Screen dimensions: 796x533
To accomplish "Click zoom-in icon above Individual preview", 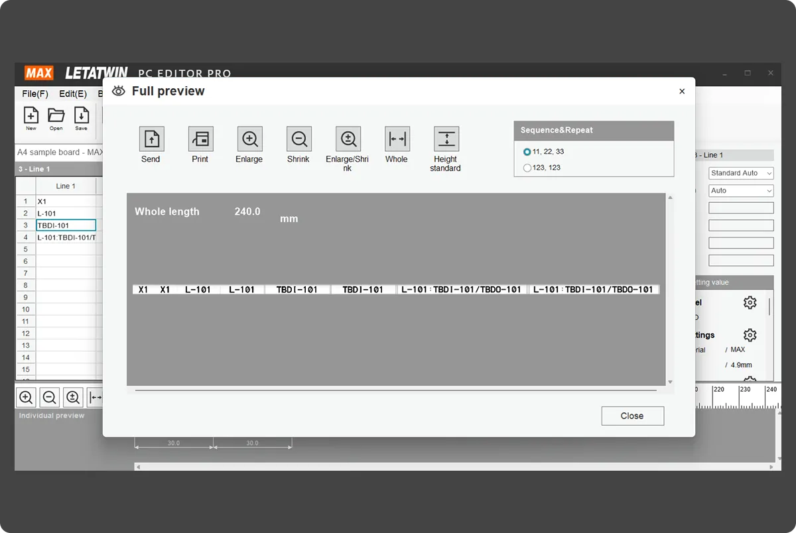I will 26,398.
